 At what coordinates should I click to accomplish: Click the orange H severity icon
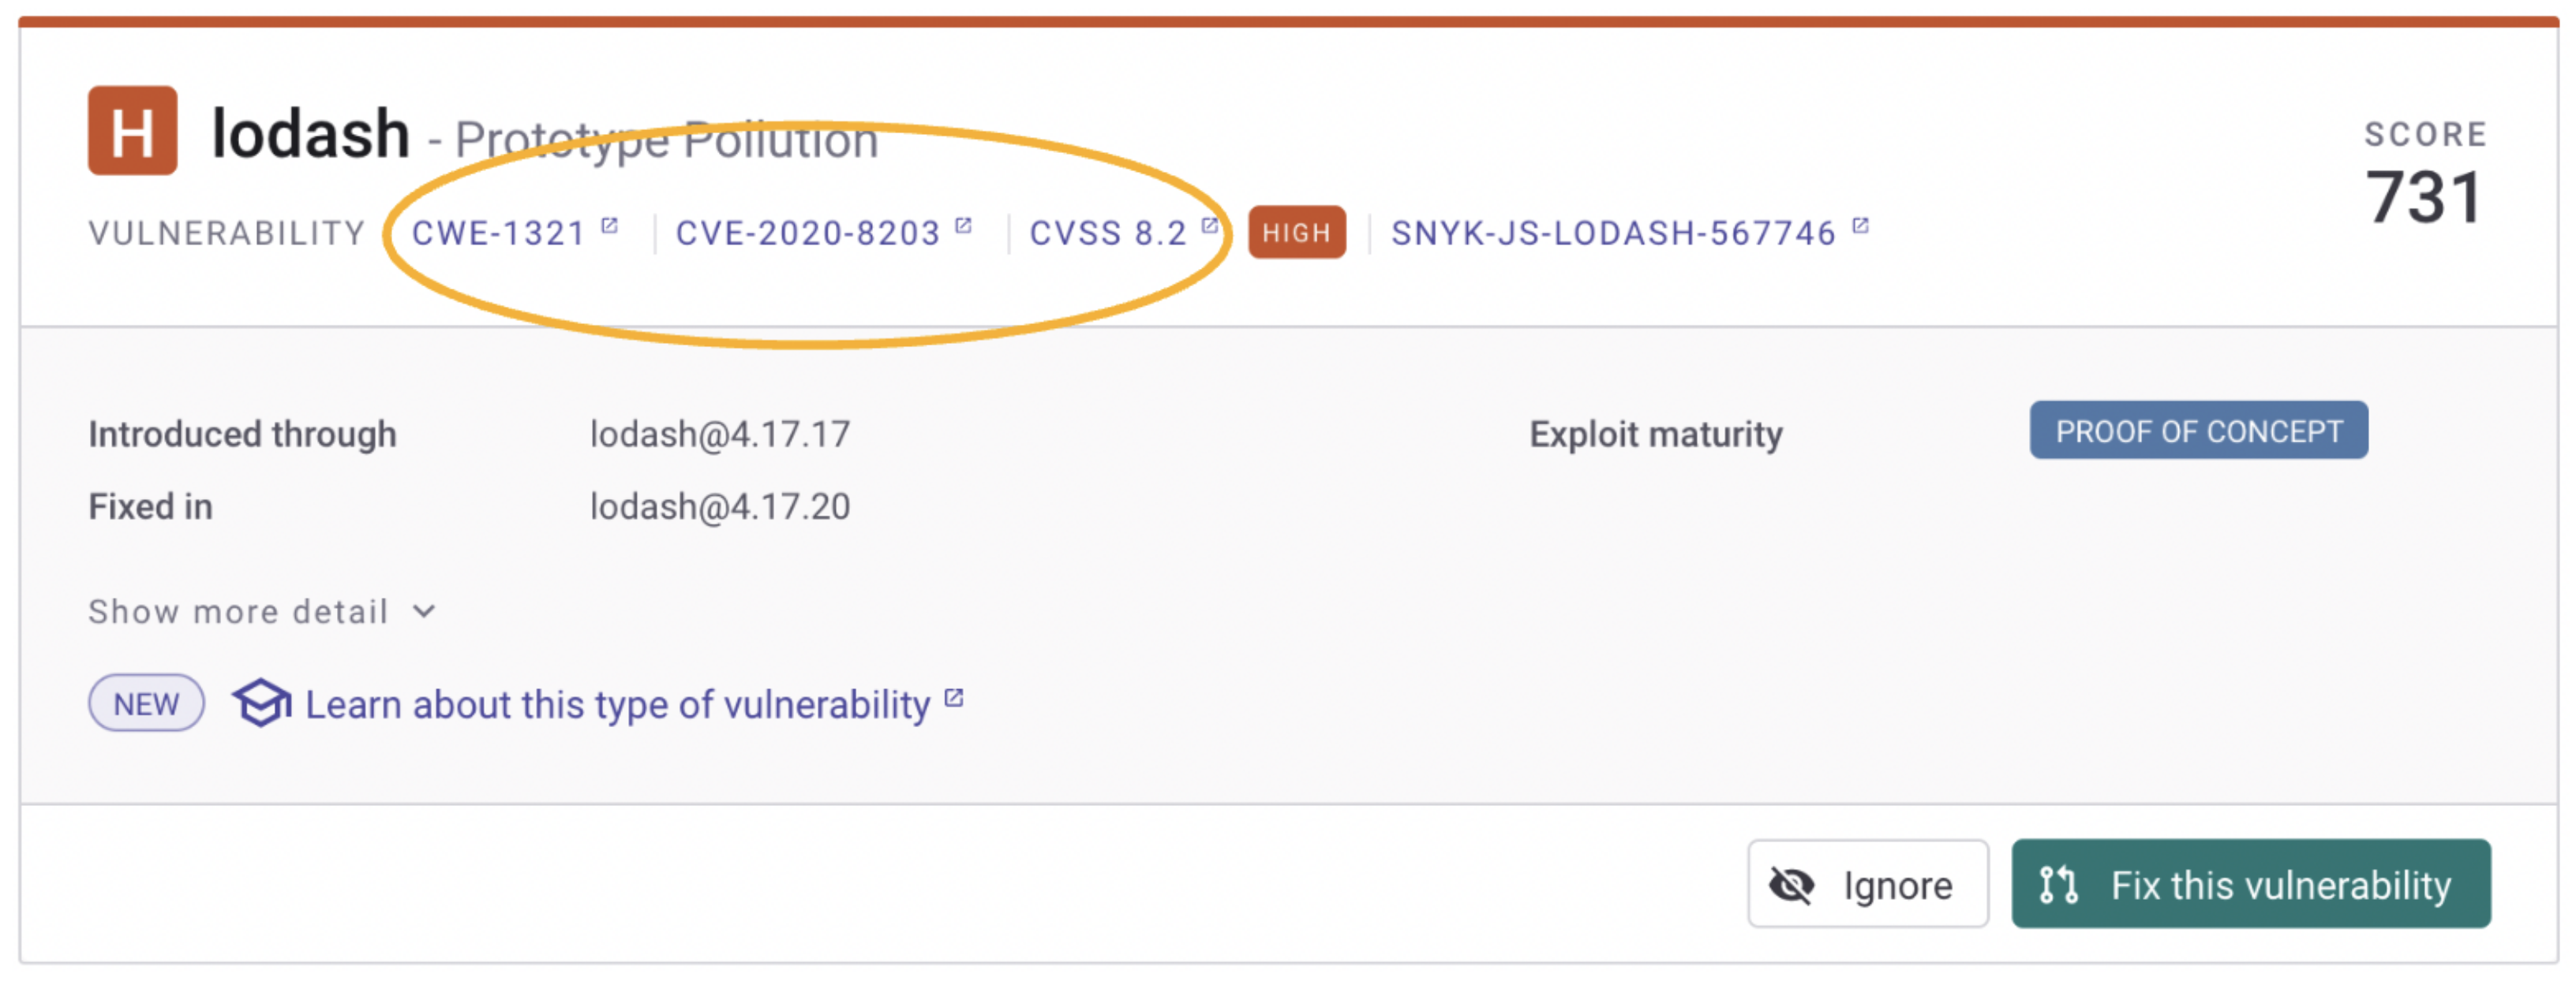pyautogui.click(x=132, y=131)
